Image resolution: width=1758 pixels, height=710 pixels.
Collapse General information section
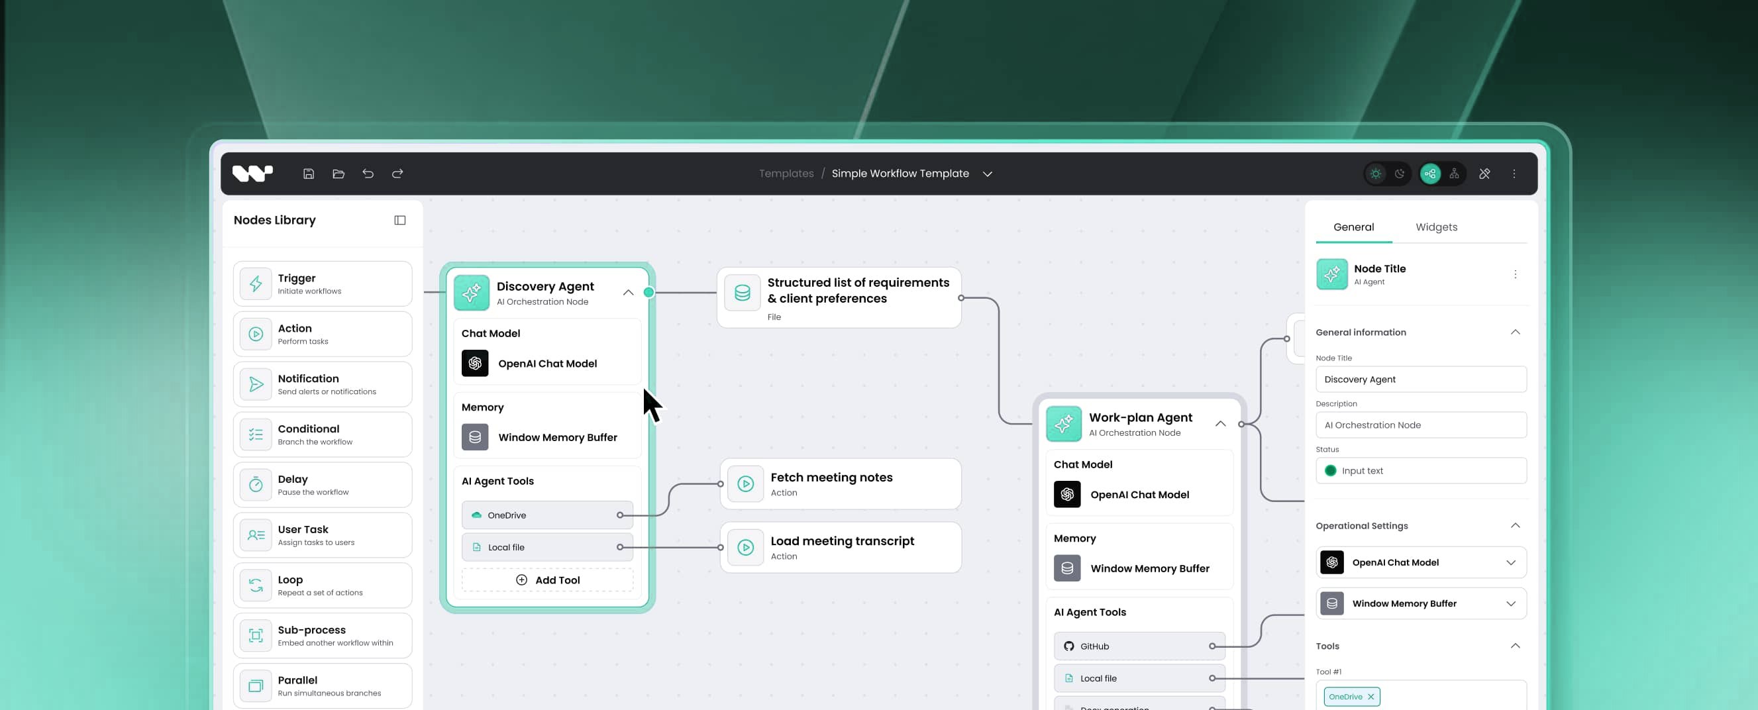pos(1515,332)
